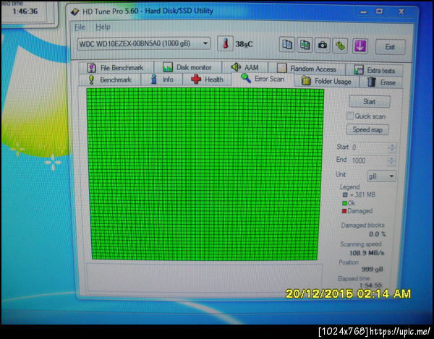Click the green Ok legend swatch
Viewport: 434px width, 339px height.
[344, 203]
